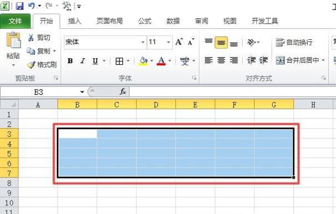The height and width of the screenshot is (214, 336).
Task: Expand the Copy (复制) dropdown arrow
Action: click(x=54, y=51)
